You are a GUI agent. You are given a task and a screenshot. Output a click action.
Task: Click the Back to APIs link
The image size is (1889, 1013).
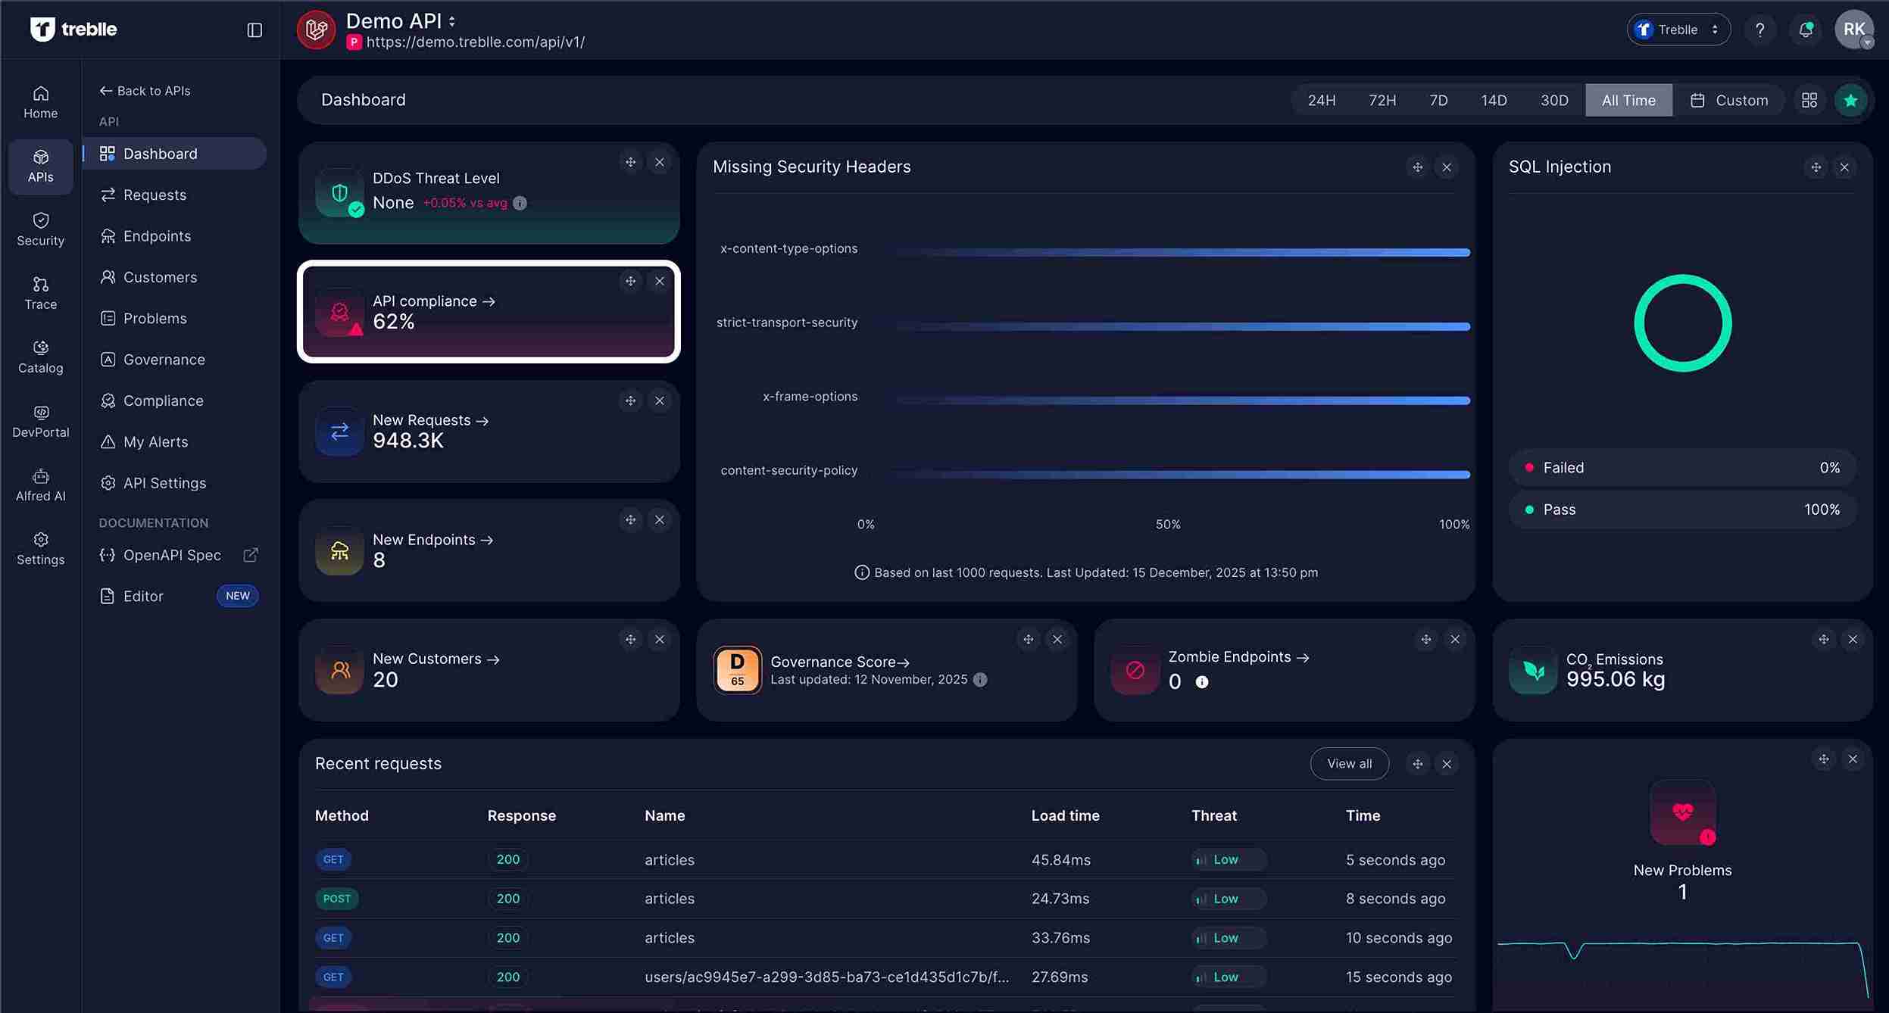[x=145, y=89]
